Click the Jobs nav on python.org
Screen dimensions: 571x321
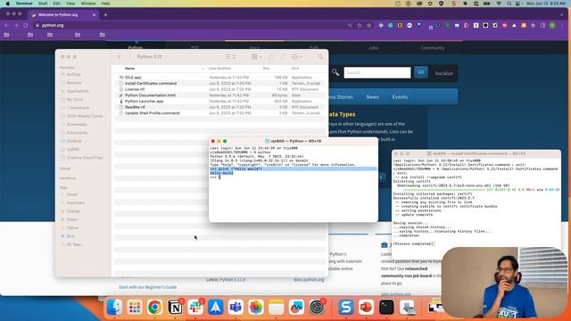[x=373, y=47]
